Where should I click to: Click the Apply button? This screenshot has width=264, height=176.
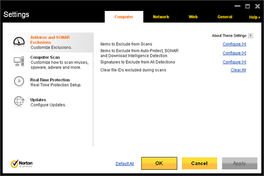click(x=240, y=163)
